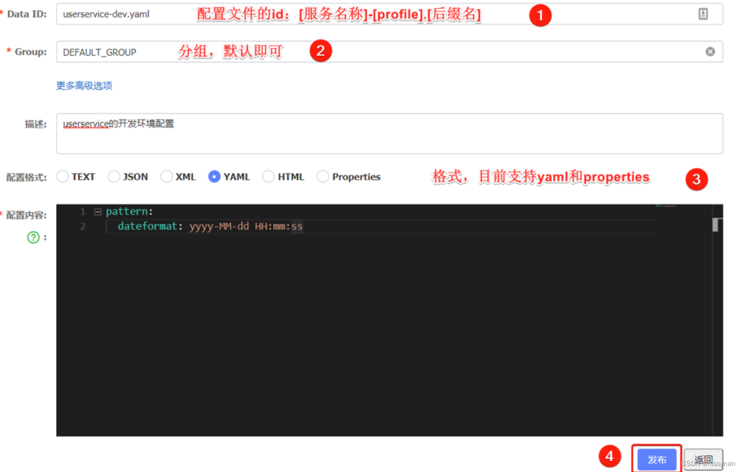
Task: Click the 'dateformat' key in the editor
Action: (147, 226)
